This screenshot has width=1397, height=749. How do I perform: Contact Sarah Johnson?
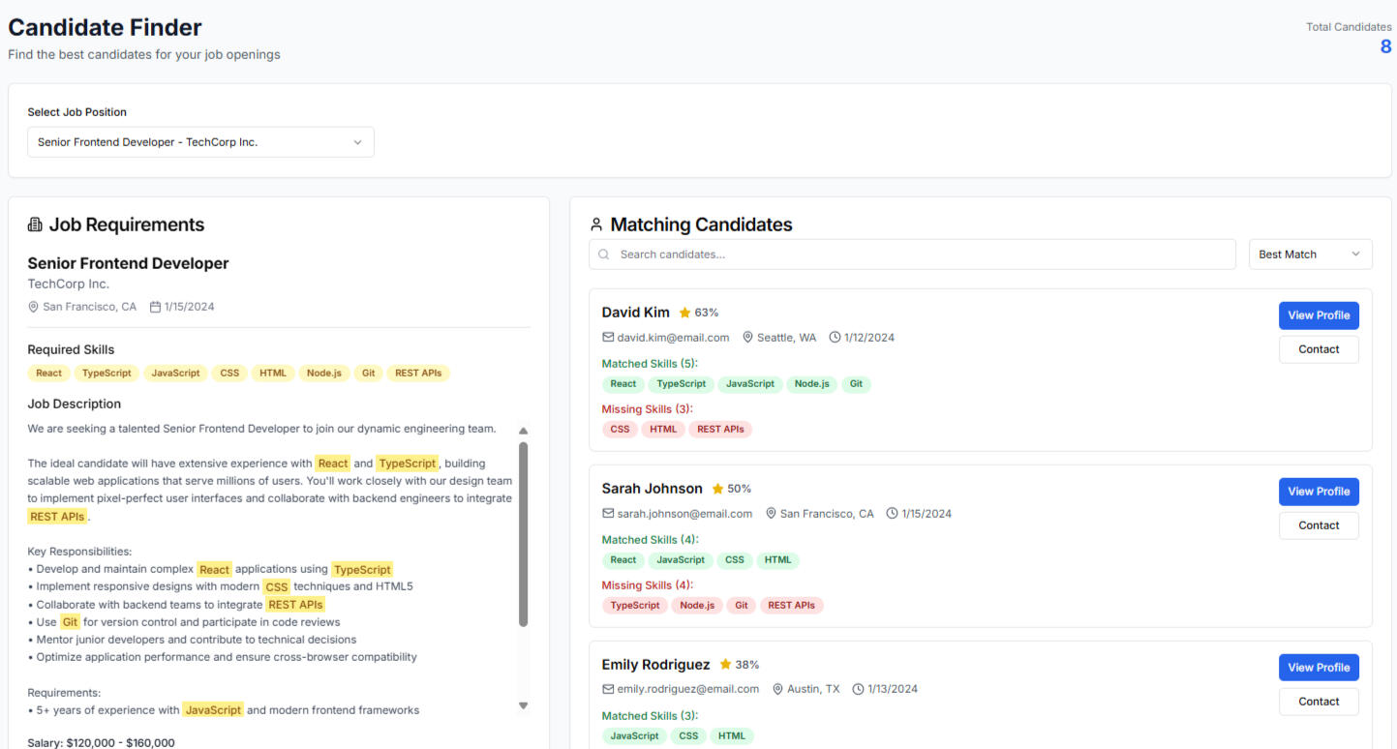1318,525
